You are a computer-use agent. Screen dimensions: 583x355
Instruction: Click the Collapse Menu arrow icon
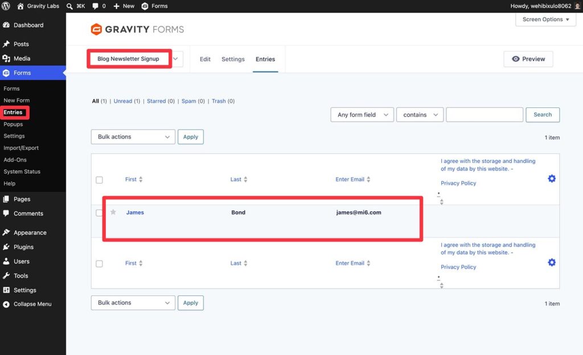click(x=6, y=304)
